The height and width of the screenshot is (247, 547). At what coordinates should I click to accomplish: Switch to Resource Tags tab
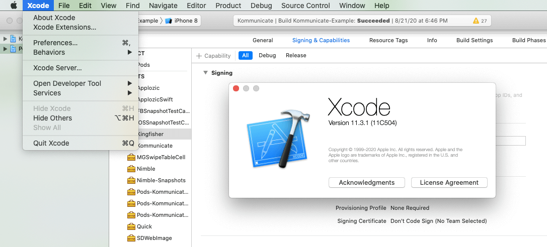point(388,40)
